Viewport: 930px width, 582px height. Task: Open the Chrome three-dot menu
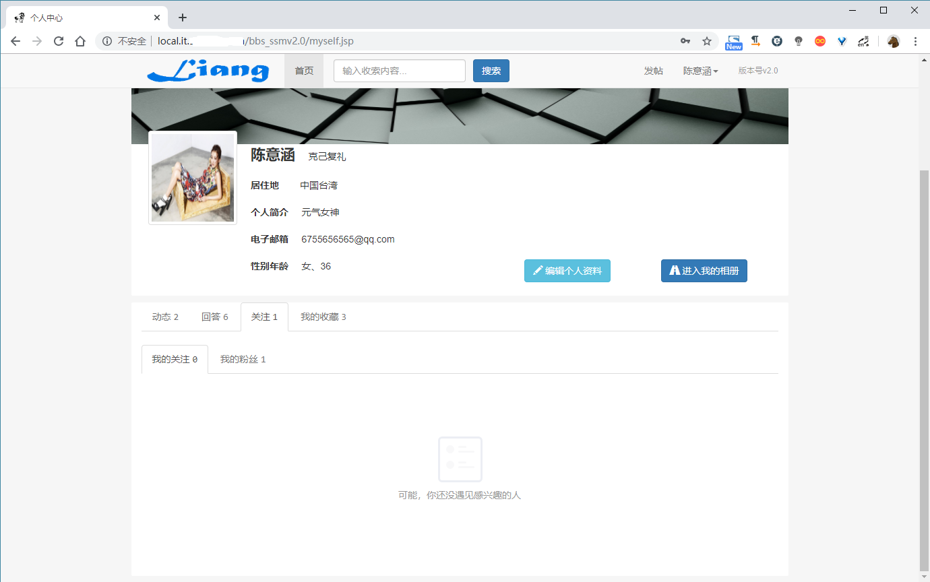coord(915,41)
